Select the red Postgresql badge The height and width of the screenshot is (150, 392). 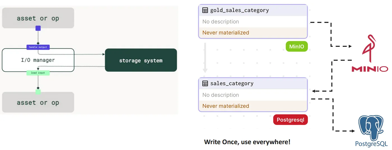click(x=290, y=120)
